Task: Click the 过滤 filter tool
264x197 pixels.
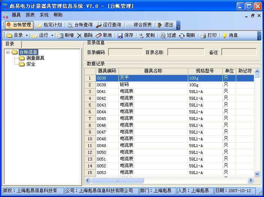Action: point(168,35)
